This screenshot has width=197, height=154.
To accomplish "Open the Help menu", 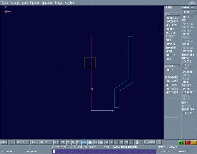I will [x=192, y=3].
